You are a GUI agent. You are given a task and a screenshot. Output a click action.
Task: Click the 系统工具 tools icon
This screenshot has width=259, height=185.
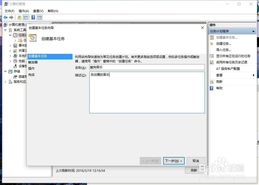(10, 30)
